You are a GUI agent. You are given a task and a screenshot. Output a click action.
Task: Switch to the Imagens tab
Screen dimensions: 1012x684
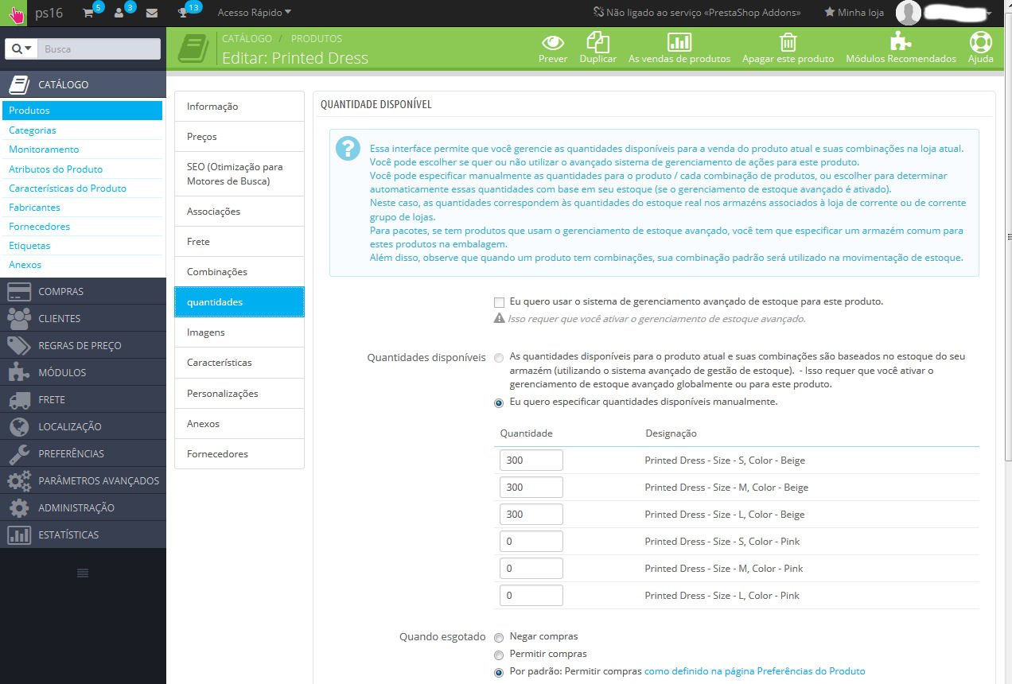pos(239,332)
